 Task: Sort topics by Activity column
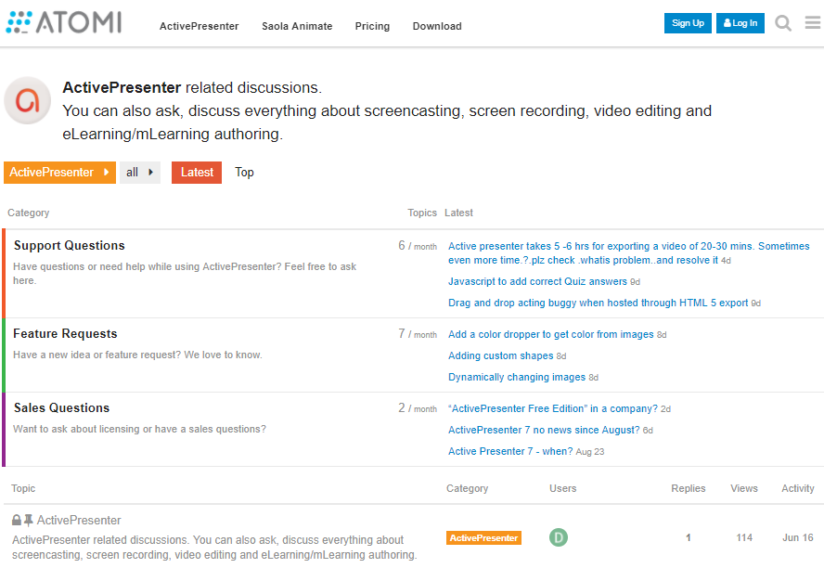click(798, 488)
